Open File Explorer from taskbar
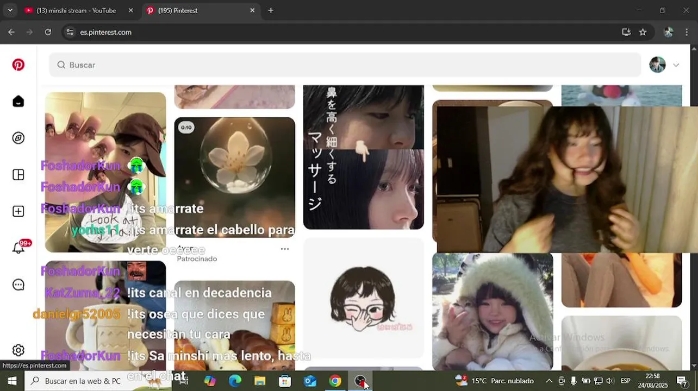698x391 pixels. [x=260, y=381]
